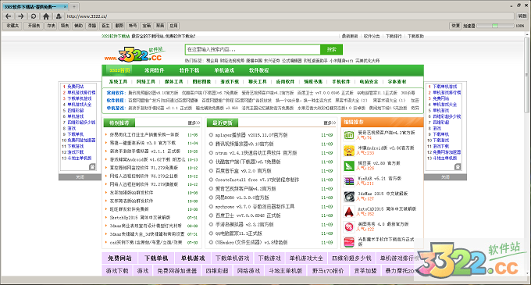Image resolution: width=531 pixels, height=285 pixels.
Task: Open the 下载排行 top link
Action: pos(394,36)
